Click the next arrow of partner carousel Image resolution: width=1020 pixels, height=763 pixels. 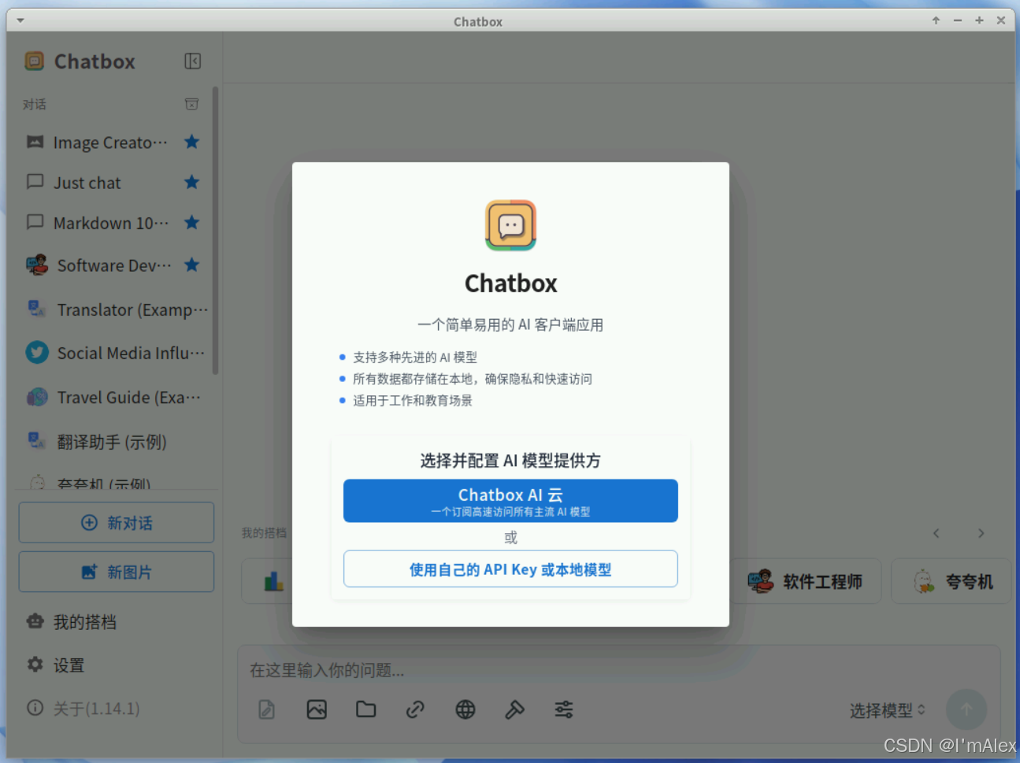click(x=981, y=533)
